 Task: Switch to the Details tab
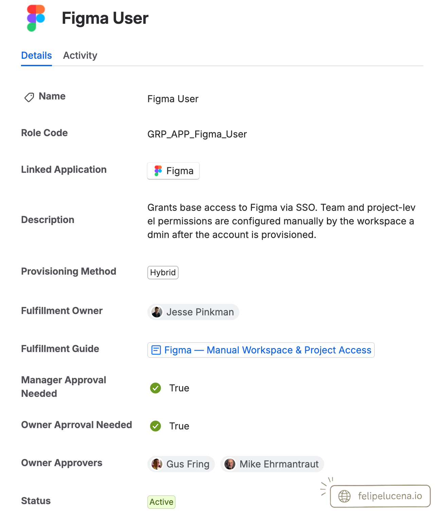(36, 55)
